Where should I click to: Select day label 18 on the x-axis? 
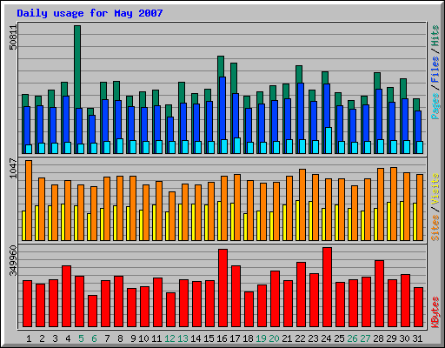(x=248, y=338)
